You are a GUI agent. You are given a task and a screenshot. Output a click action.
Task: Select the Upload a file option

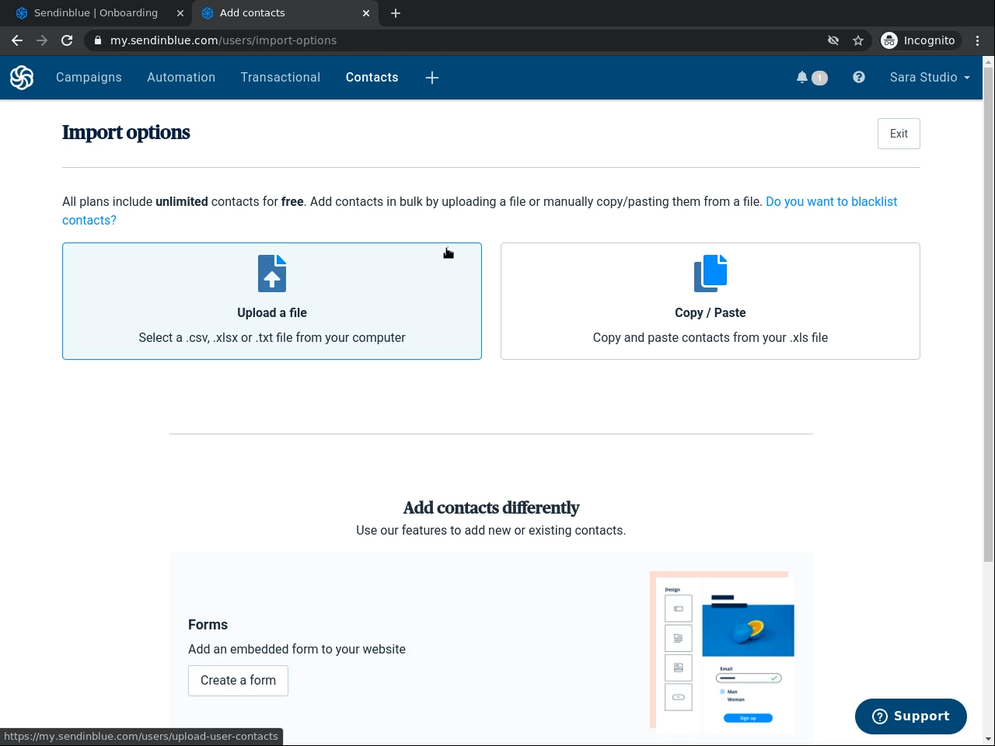click(x=272, y=301)
